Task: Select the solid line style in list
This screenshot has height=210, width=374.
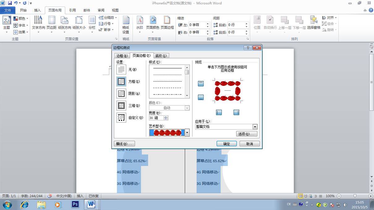Action: pos(168,68)
